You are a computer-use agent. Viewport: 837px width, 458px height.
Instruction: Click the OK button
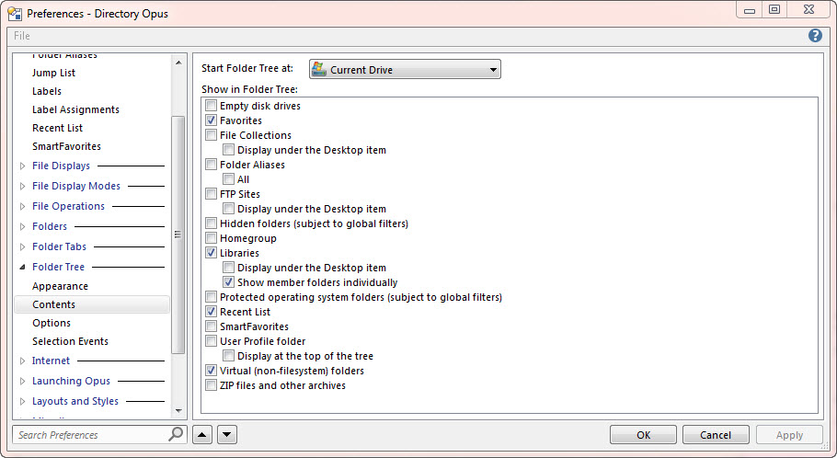coord(643,435)
